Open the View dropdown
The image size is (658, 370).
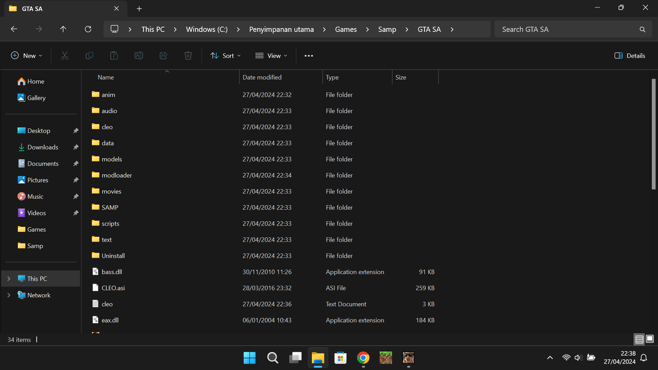271,55
